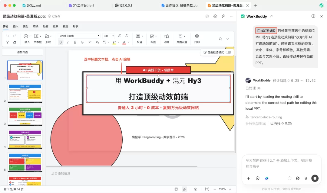Click the cloud upload icon
The width and height of the screenshot is (327, 193).
click(x=215, y=16)
